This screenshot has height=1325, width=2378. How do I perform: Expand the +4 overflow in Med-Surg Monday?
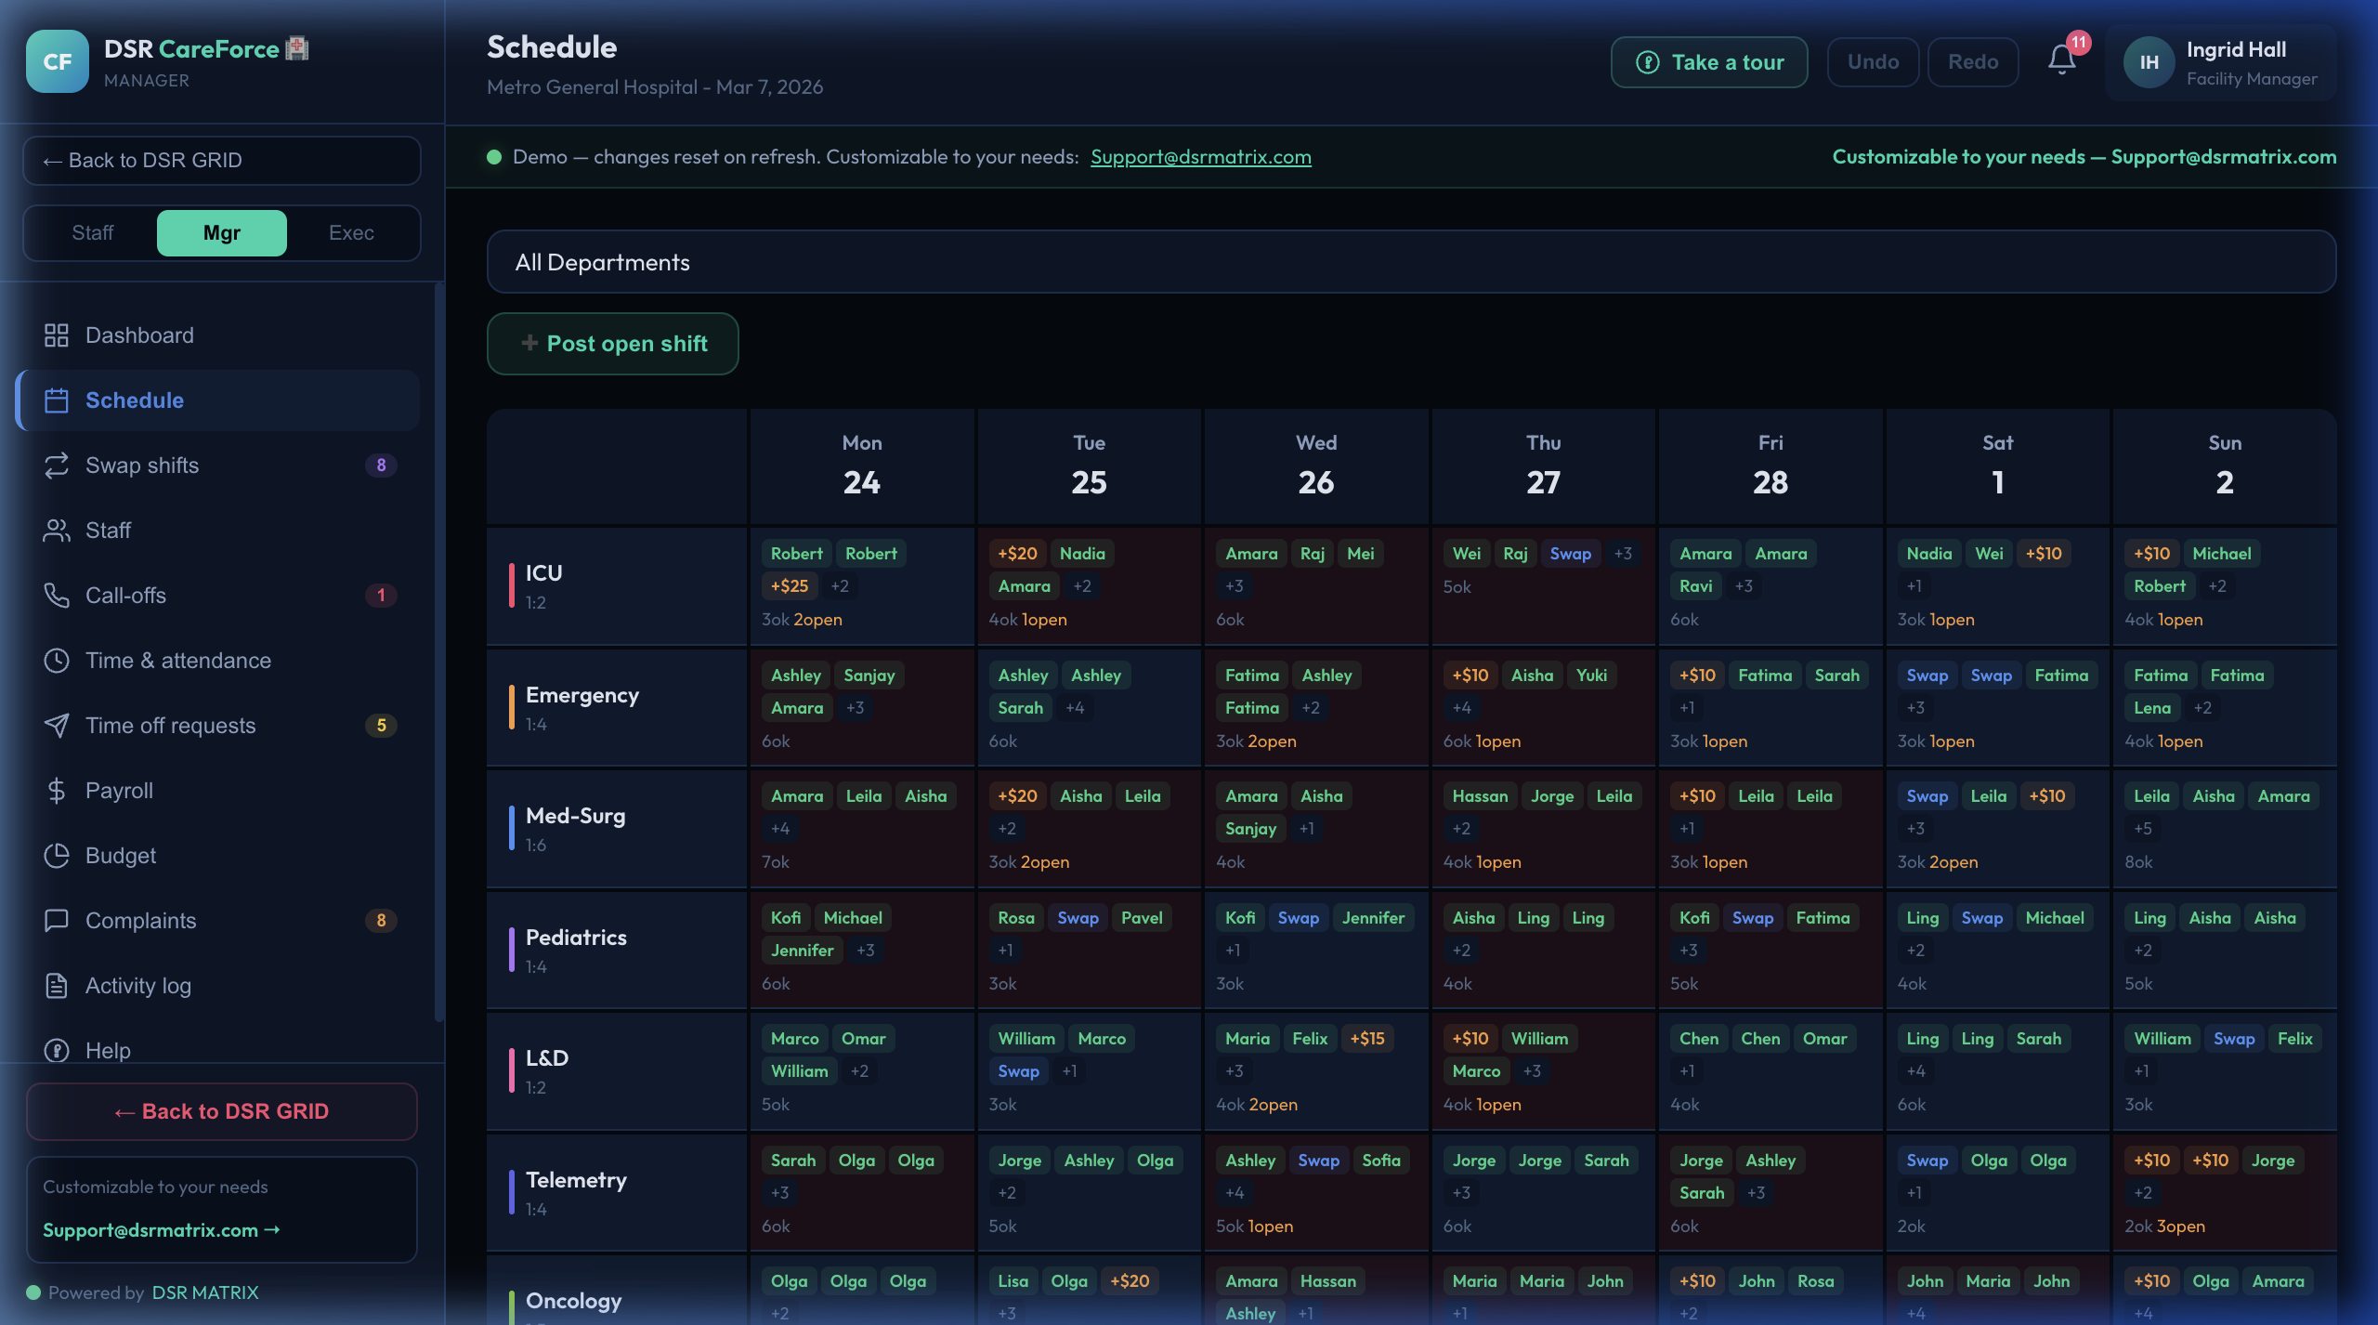coord(780,829)
